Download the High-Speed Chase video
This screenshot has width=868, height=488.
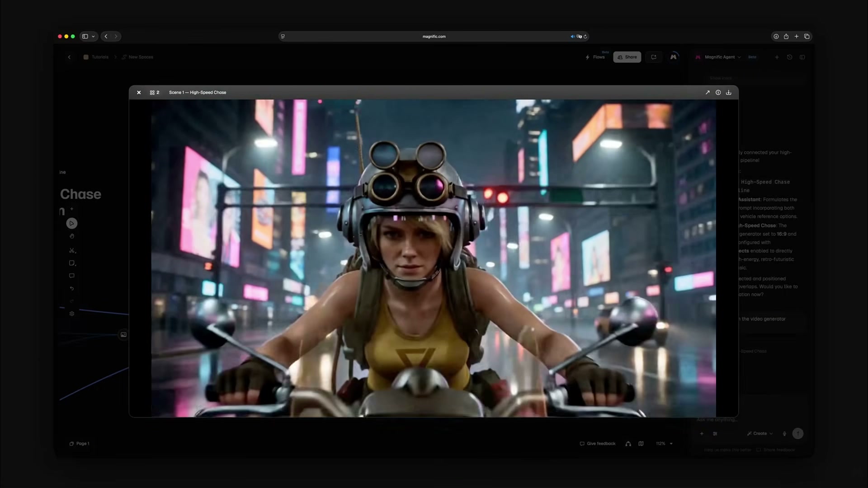coord(729,92)
